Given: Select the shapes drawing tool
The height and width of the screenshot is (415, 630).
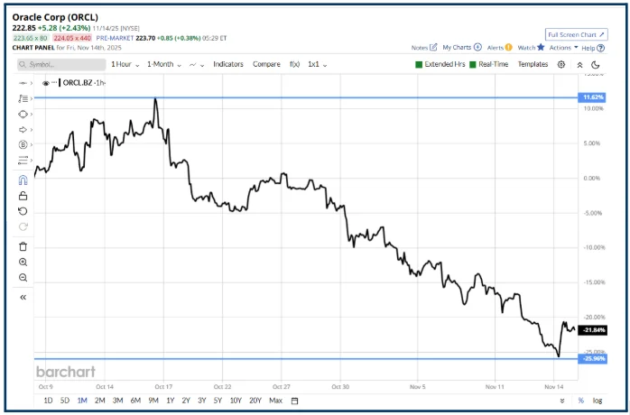Looking at the screenshot, I should click(23, 114).
